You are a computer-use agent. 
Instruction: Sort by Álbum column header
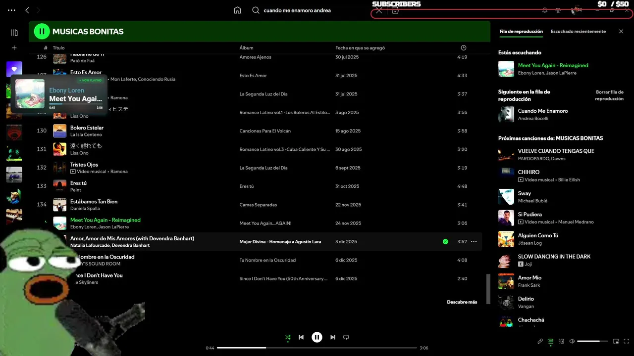pos(246,48)
